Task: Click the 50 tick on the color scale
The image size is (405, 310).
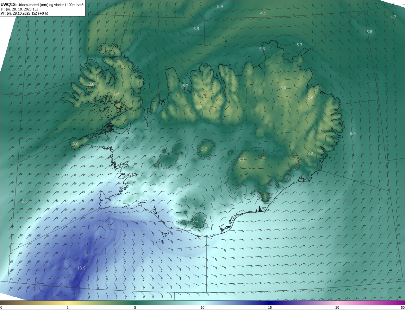Action: tap(402, 307)
